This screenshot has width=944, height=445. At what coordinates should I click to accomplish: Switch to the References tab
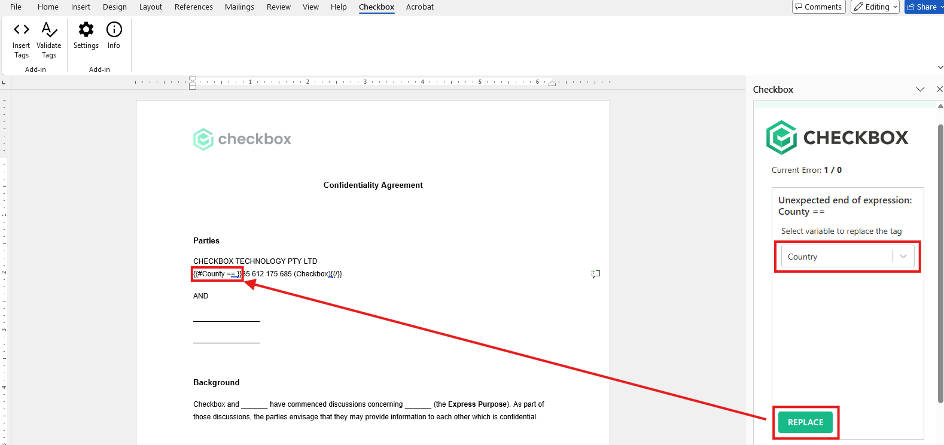click(194, 7)
